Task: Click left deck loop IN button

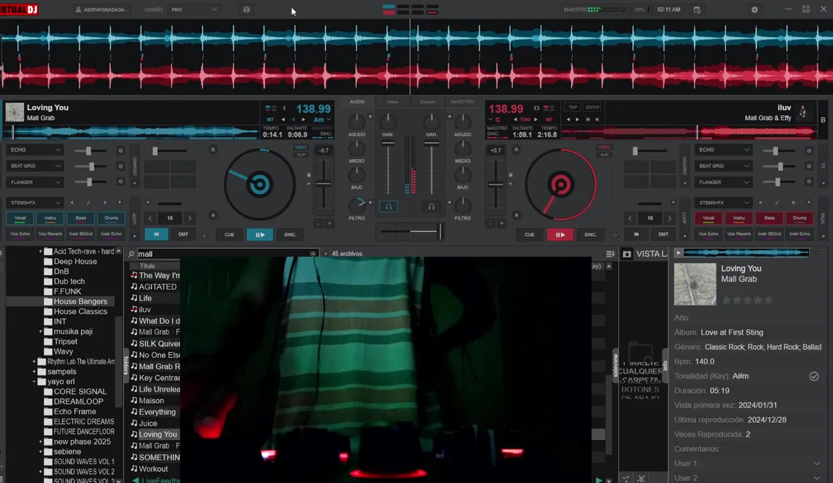Action: pyautogui.click(x=157, y=234)
